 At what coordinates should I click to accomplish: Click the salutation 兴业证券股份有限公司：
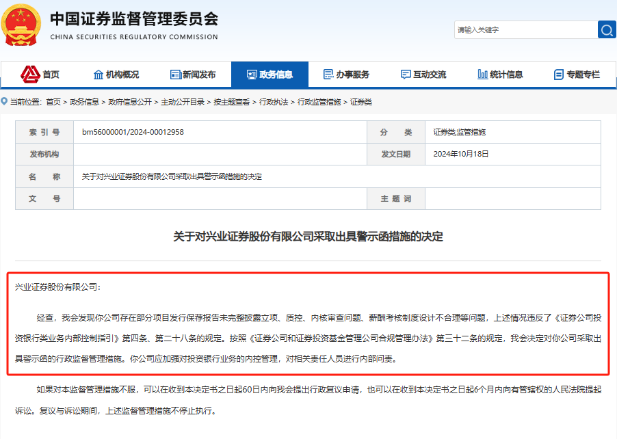58,287
